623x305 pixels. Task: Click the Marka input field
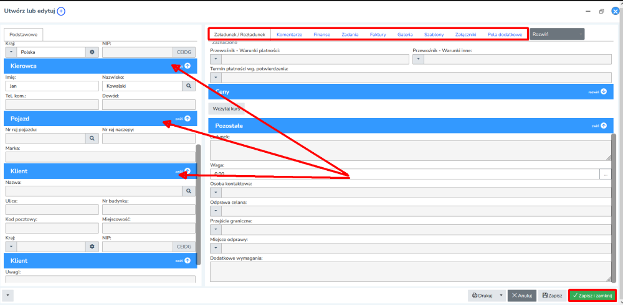pos(100,157)
